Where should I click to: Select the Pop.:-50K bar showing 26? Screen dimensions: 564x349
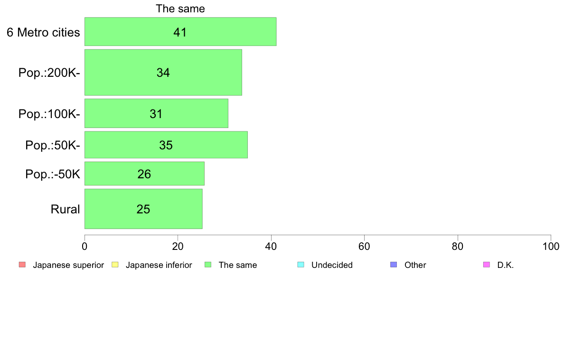pyautogui.click(x=144, y=174)
